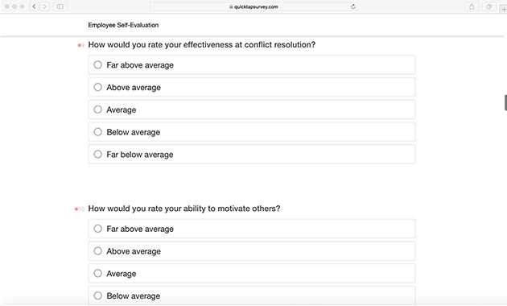Reload the page with refresh icon

[x=353, y=6]
